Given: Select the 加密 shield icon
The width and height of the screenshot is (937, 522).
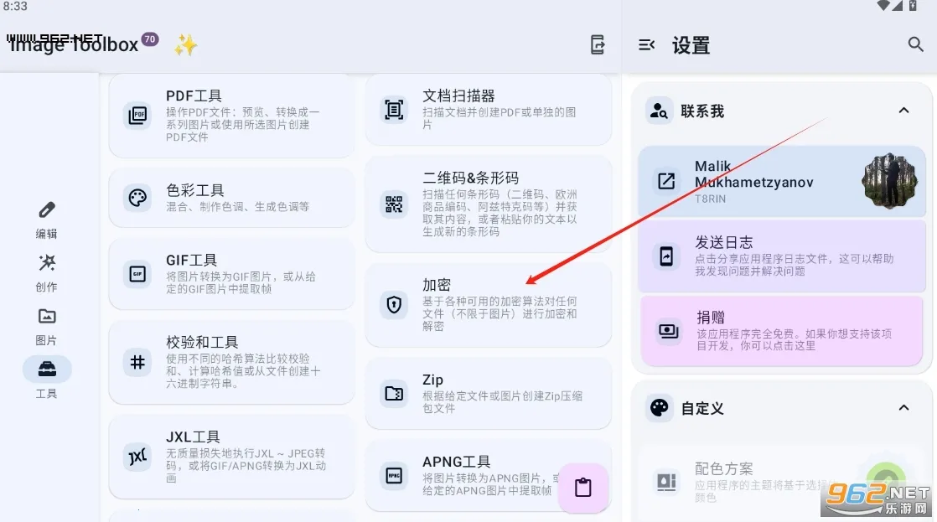Looking at the screenshot, I should point(393,304).
